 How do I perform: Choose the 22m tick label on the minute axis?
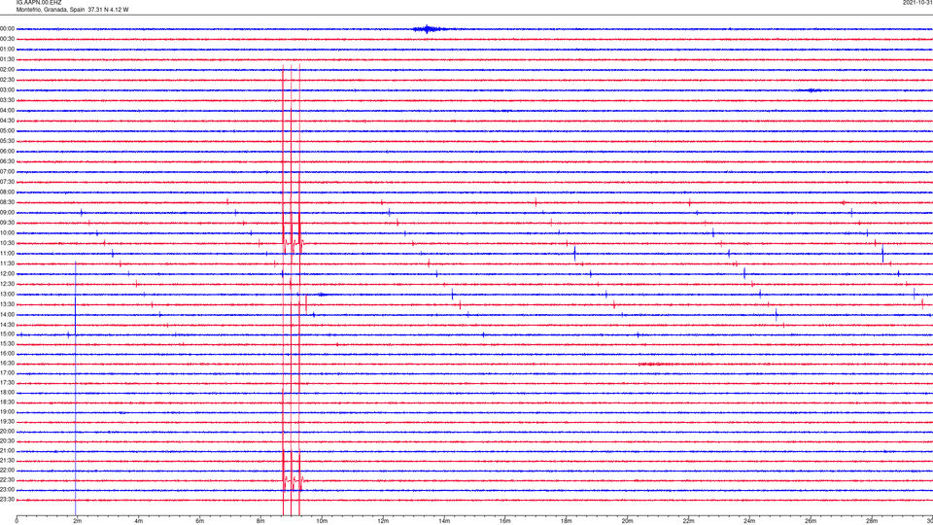tap(688, 521)
